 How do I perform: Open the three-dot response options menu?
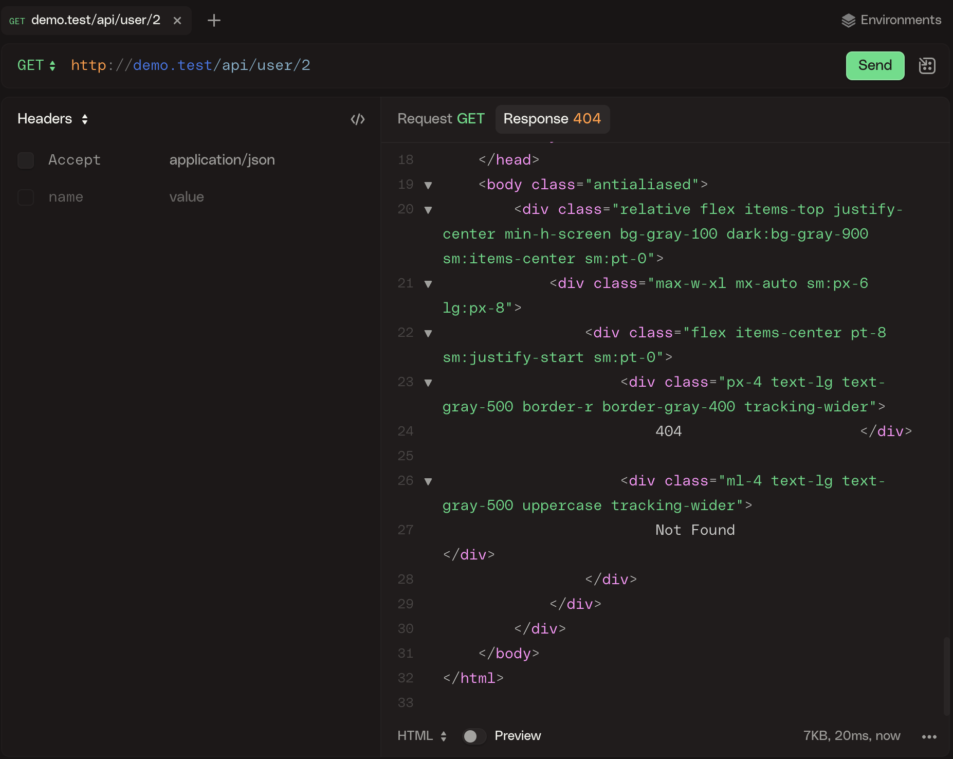[929, 736]
